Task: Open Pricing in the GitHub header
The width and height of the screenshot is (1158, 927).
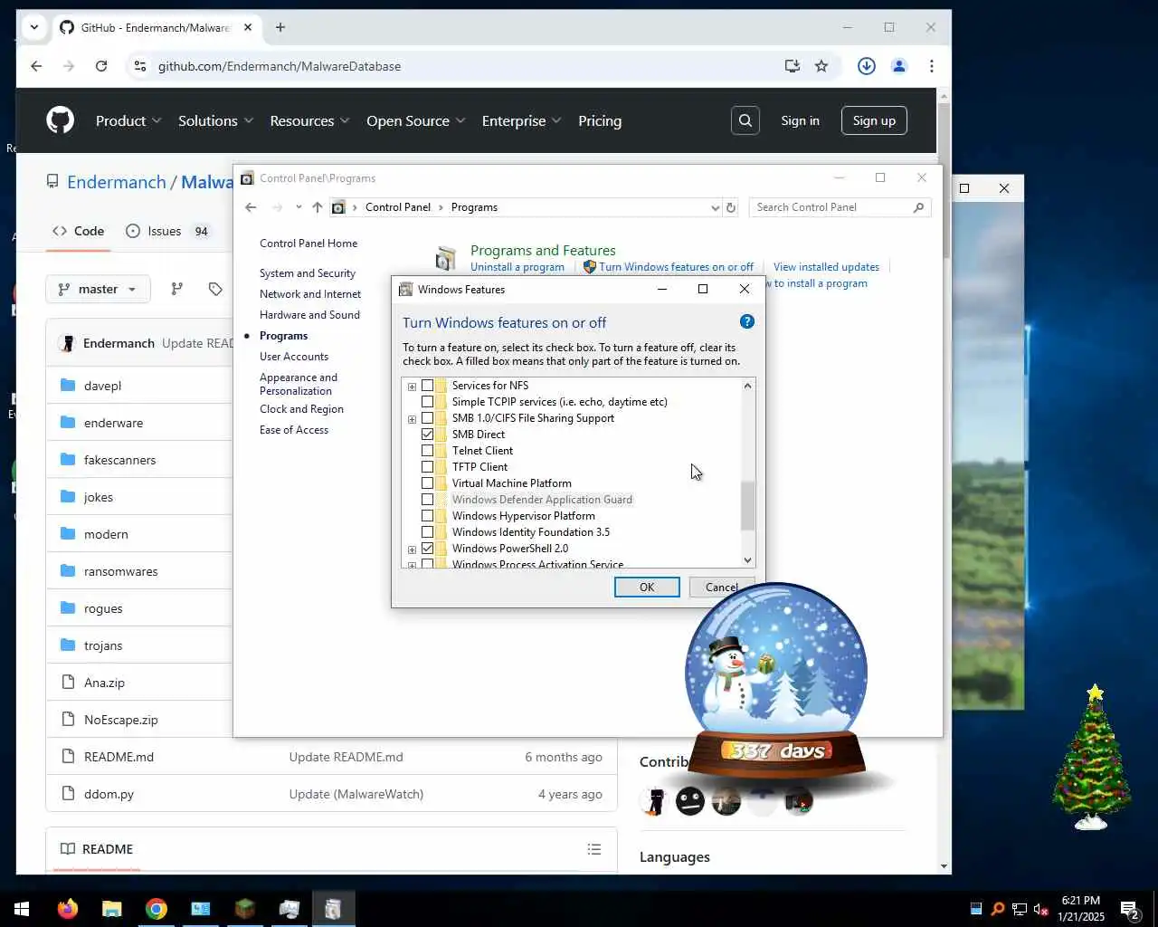Action: (600, 120)
